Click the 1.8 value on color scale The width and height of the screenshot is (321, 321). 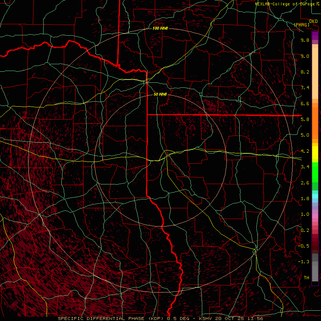click(305, 199)
